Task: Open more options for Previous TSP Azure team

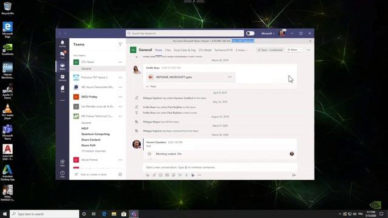Action: click(120, 78)
